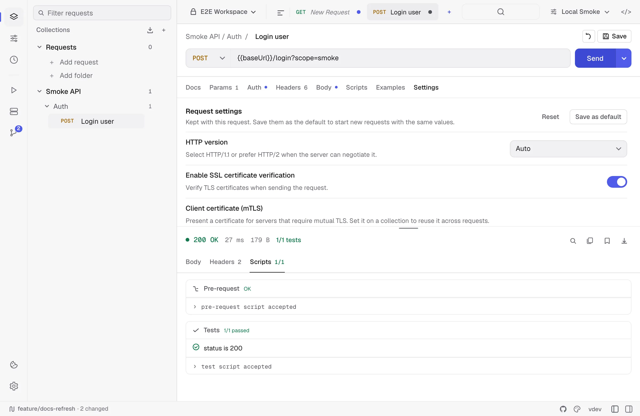Copy the response with copy icon

click(590, 241)
